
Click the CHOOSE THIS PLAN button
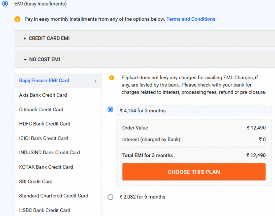(194, 172)
